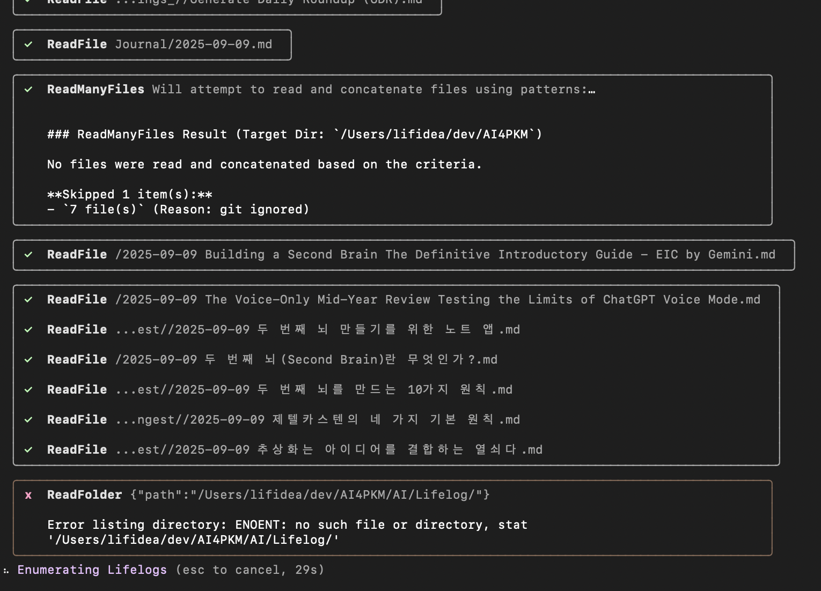The height and width of the screenshot is (591, 821).
Task: Click the Skipped 1 item(s) heading
Action: [x=129, y=195]
